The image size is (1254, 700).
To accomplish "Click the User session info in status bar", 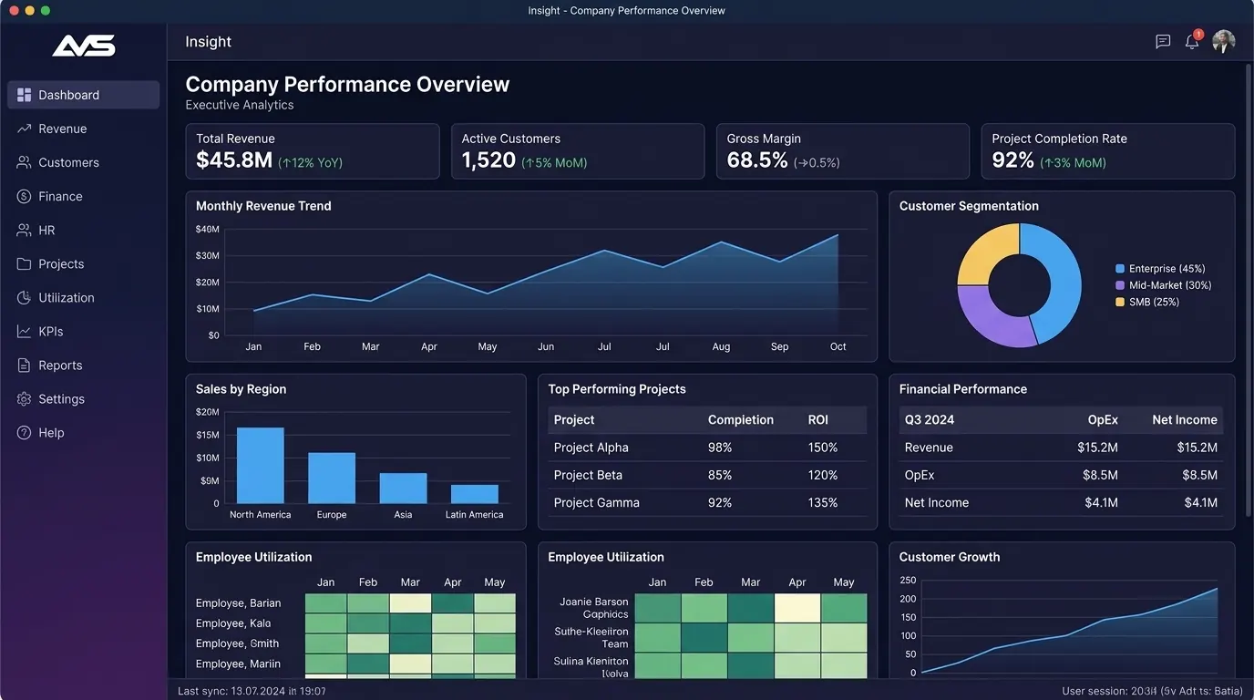I will 1153,691.
